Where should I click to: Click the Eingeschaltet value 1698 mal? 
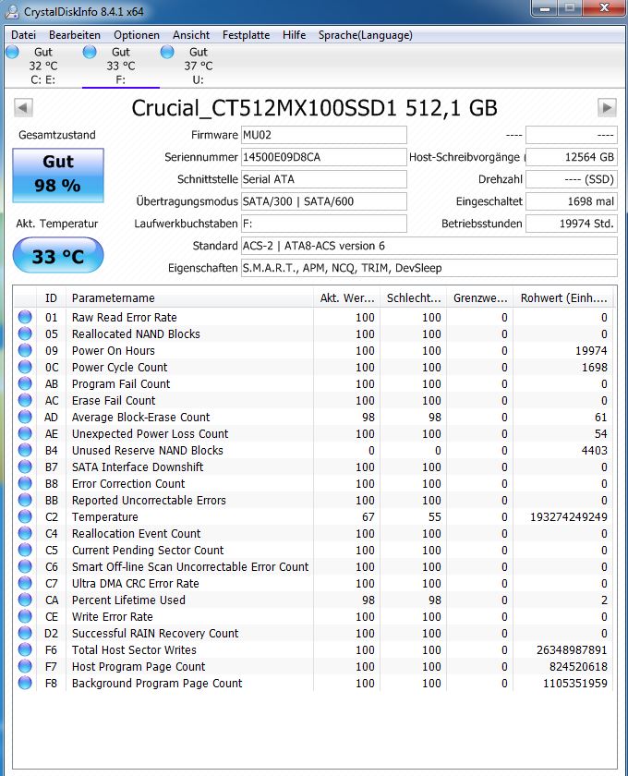pyautogui.click(x=572, y=201)
